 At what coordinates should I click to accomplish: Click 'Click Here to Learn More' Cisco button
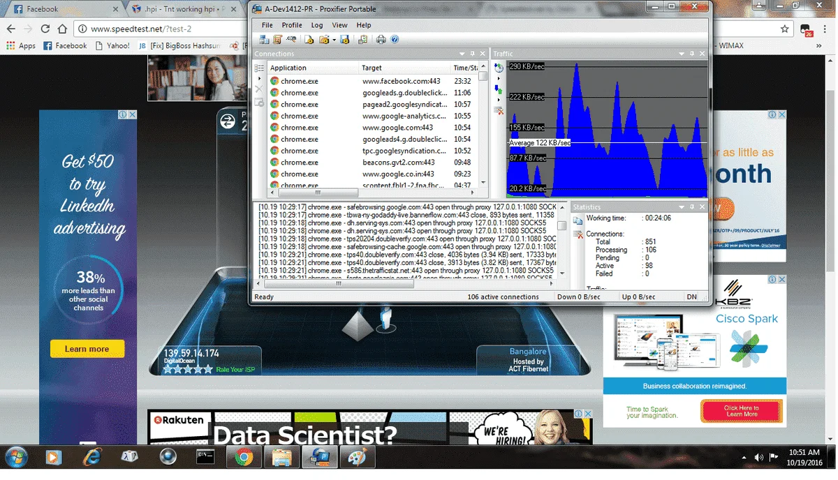741,411
